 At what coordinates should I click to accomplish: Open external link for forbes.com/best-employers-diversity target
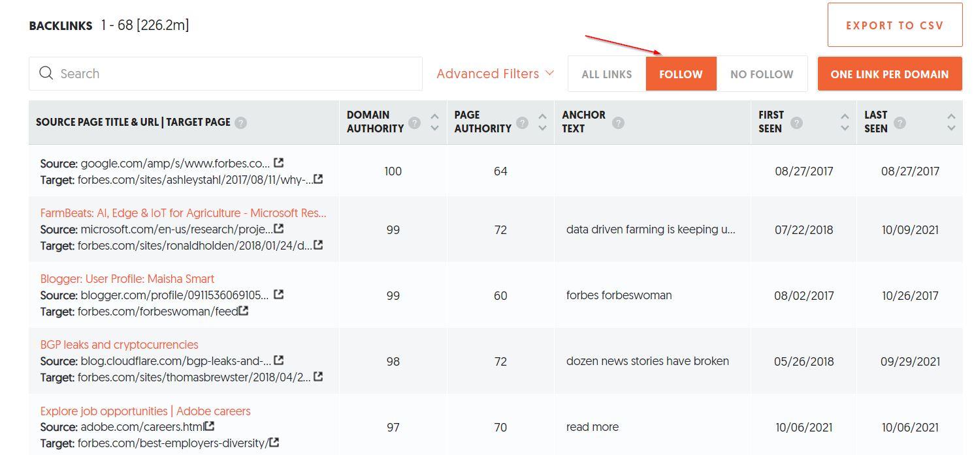(274, 443)
